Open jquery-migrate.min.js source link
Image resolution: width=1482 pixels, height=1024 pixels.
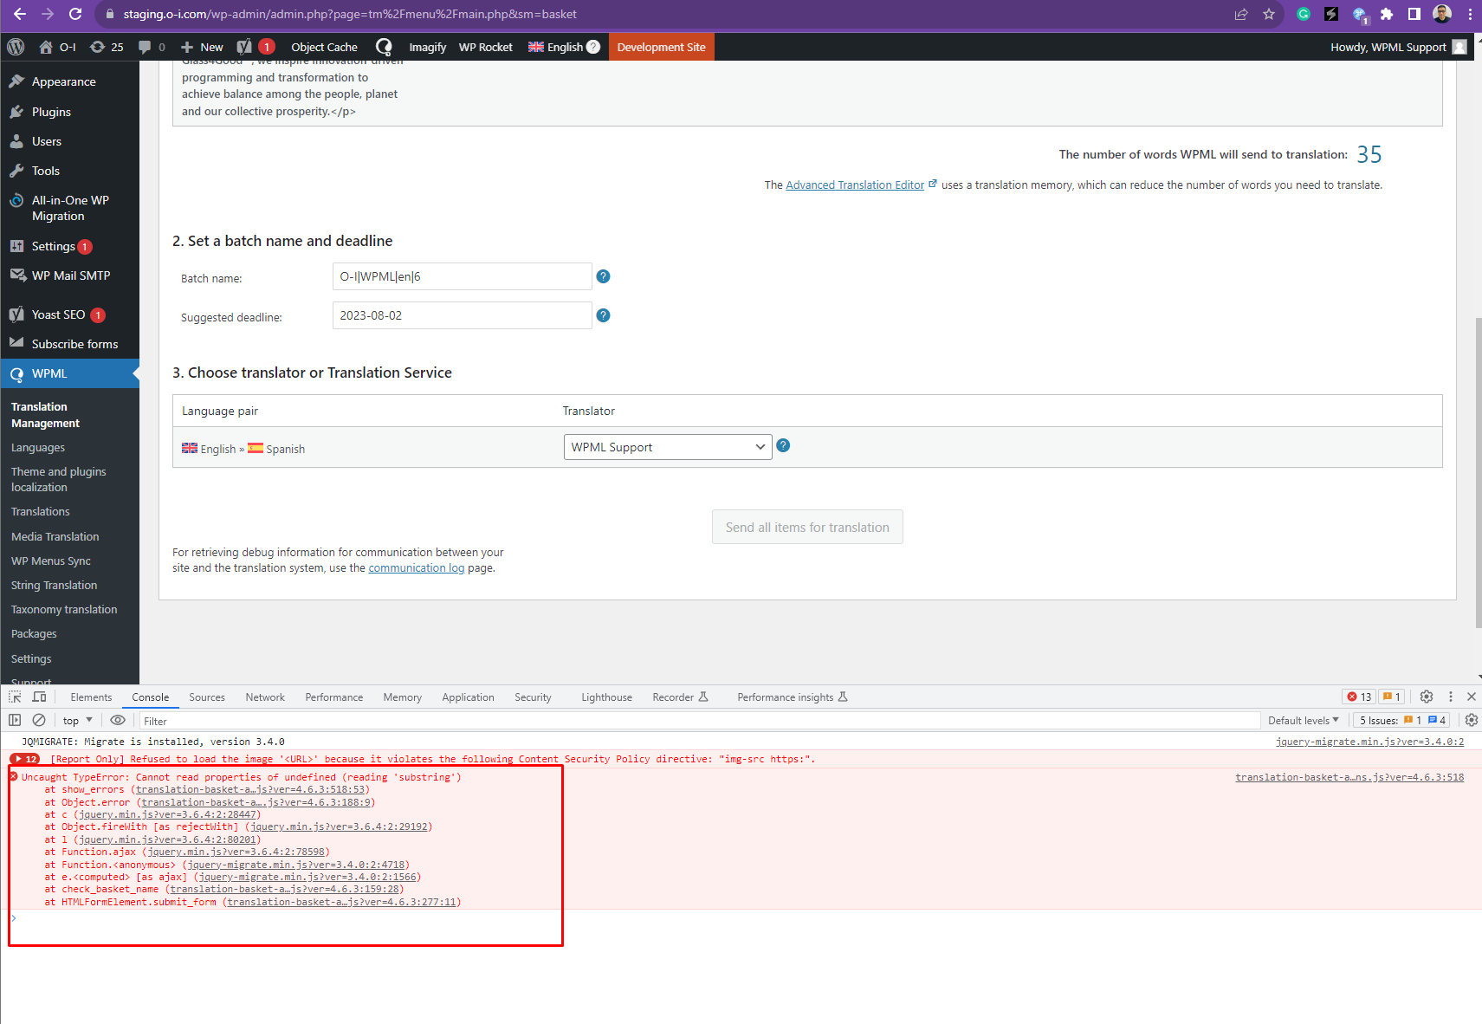1369,742
